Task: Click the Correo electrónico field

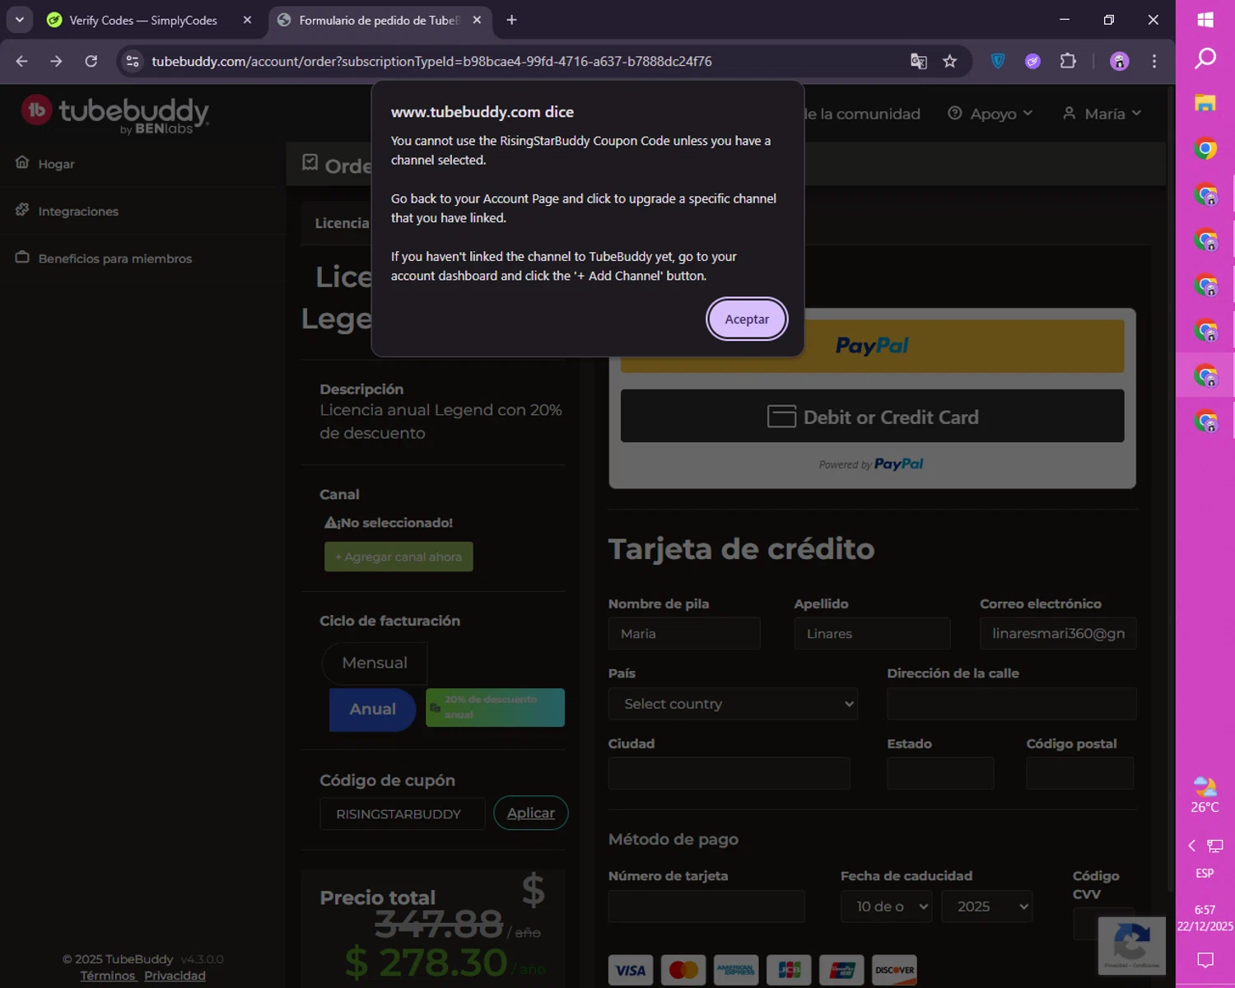Action: coord(1058,633)
